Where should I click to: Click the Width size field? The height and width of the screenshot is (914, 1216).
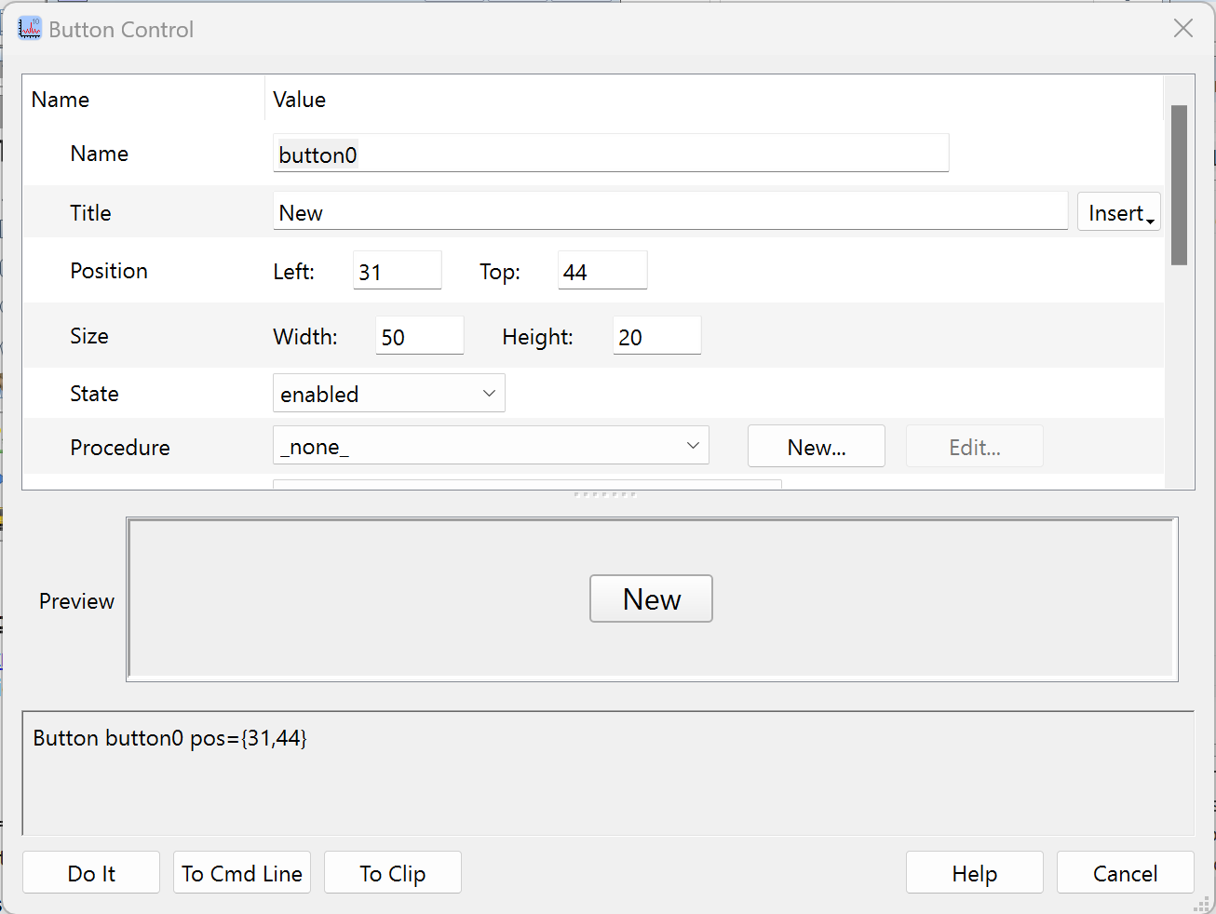coord(419,336)
